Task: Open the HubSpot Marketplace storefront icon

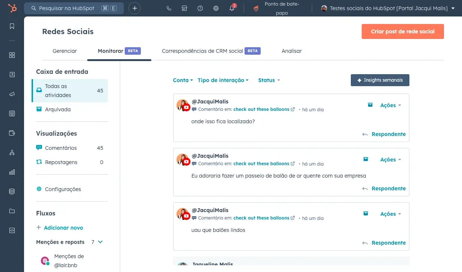Action: click(184, 8)
